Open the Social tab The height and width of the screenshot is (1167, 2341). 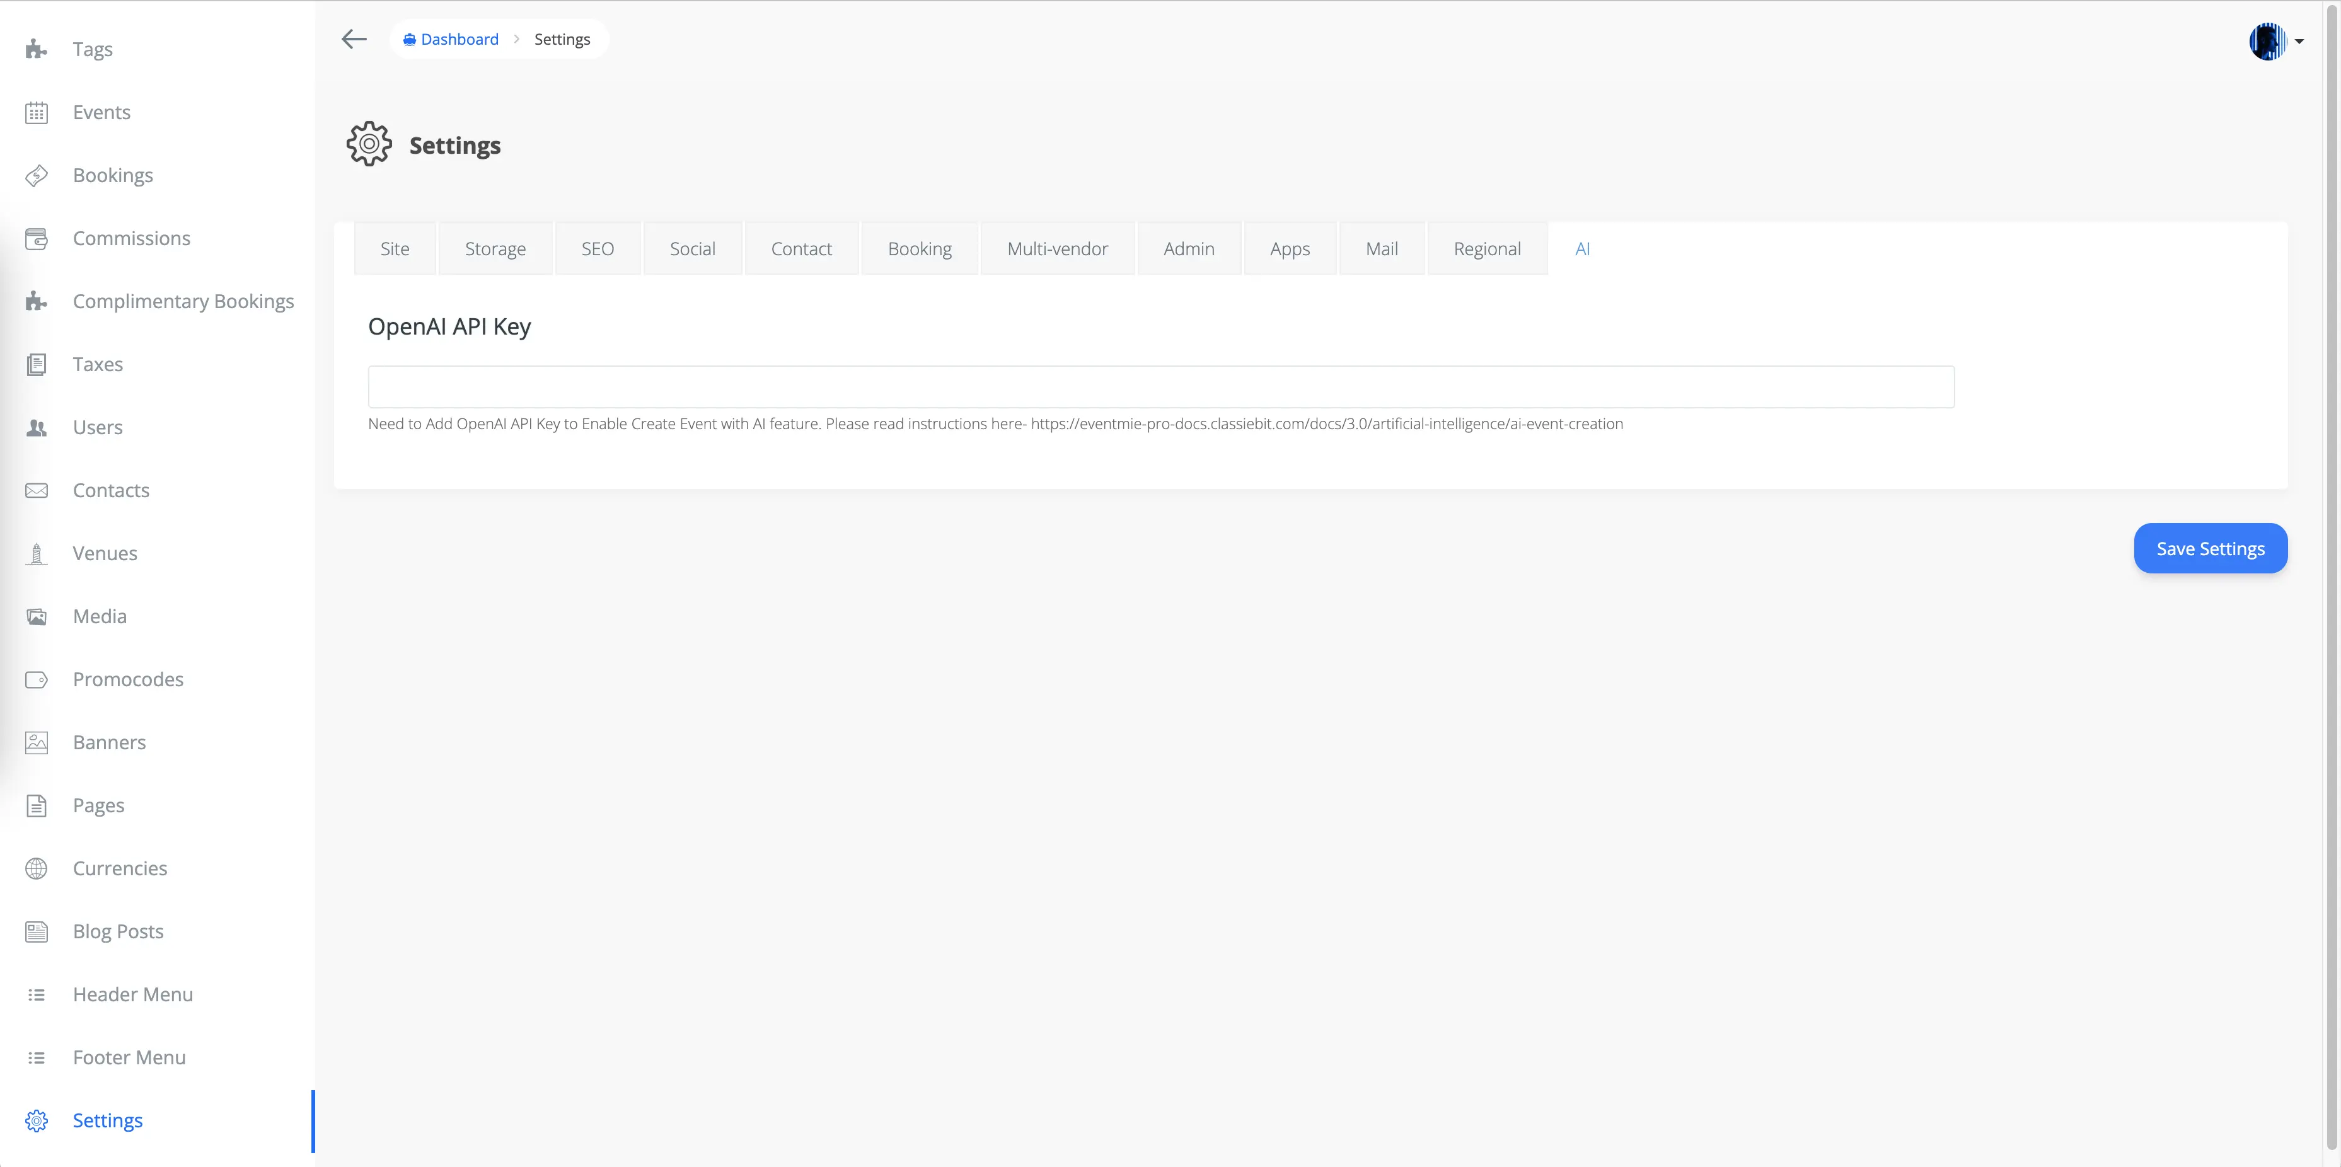pyautogui.click(x=693, y=248)
